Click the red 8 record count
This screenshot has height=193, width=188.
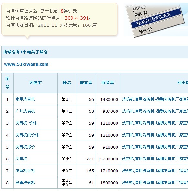(62, 11)
